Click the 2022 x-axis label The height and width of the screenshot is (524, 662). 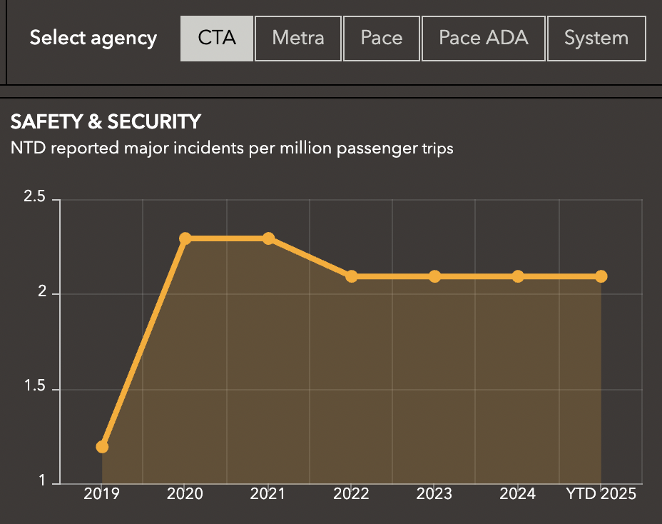coord(352,494)
